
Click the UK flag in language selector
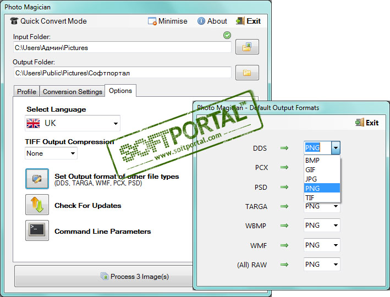click(x=33, y=123)
